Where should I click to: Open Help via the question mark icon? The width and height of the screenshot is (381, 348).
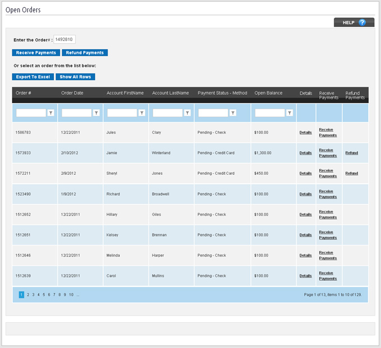click(x=362, y=22)
